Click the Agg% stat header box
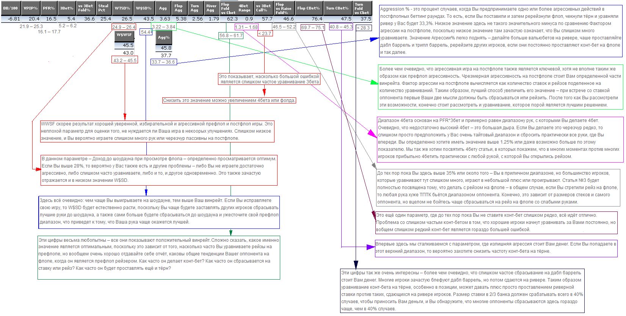This screenshot has width=626, height=316. [164, 38]
